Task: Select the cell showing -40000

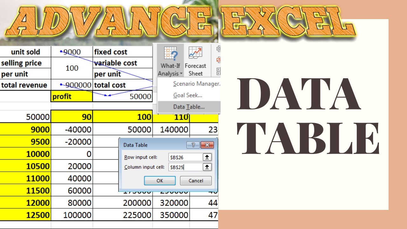Action: [x=72, y=129]
